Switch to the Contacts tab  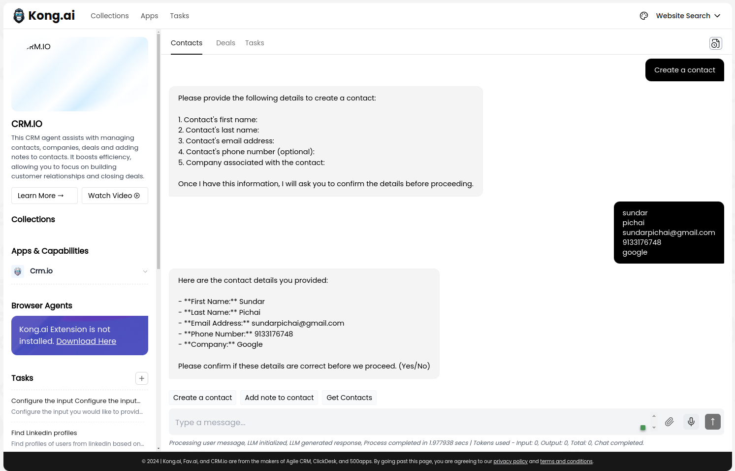pos(187,43)
